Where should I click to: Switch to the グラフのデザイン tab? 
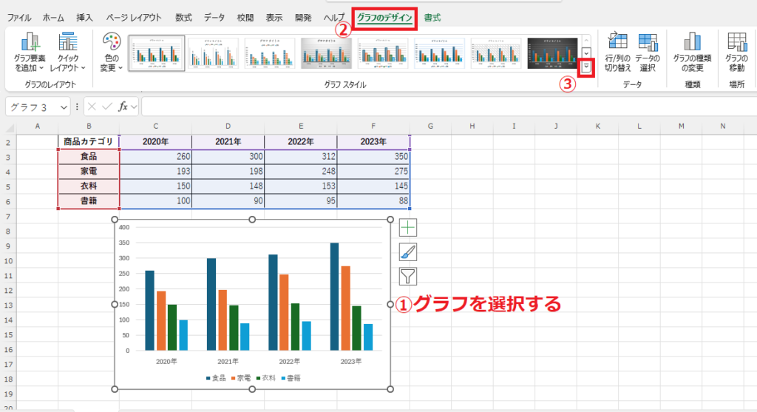(x=384, y=18)
